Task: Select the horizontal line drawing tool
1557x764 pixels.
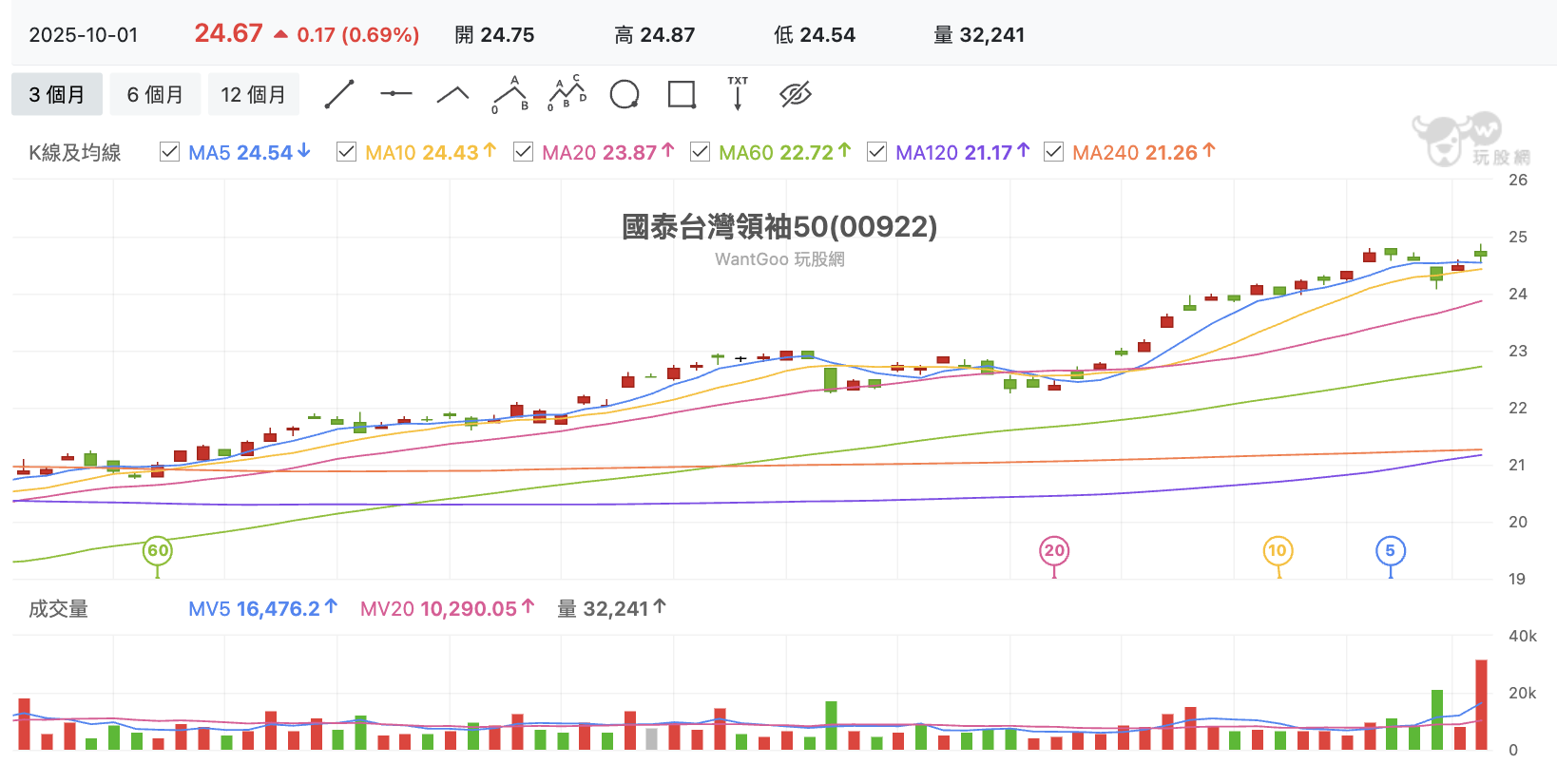Action: coord(396,93)
